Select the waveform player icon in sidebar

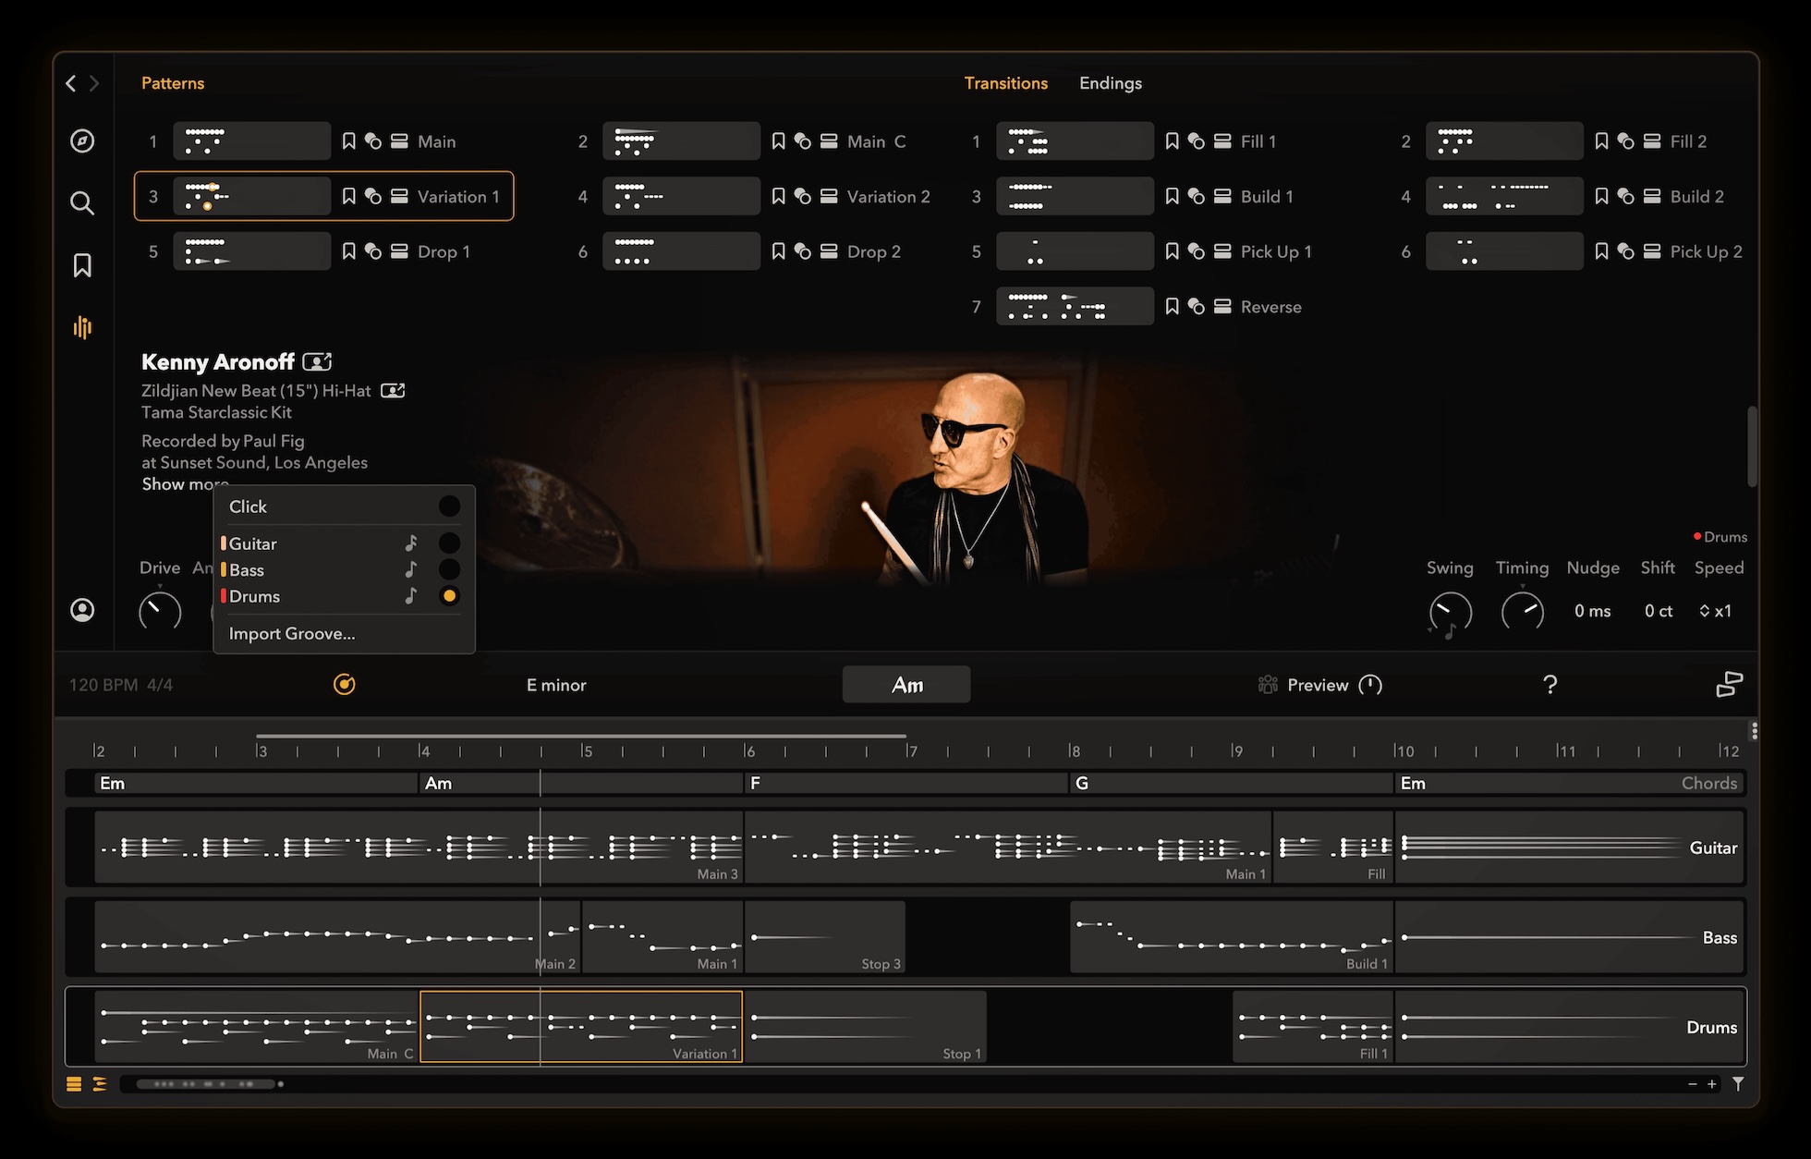82,327
